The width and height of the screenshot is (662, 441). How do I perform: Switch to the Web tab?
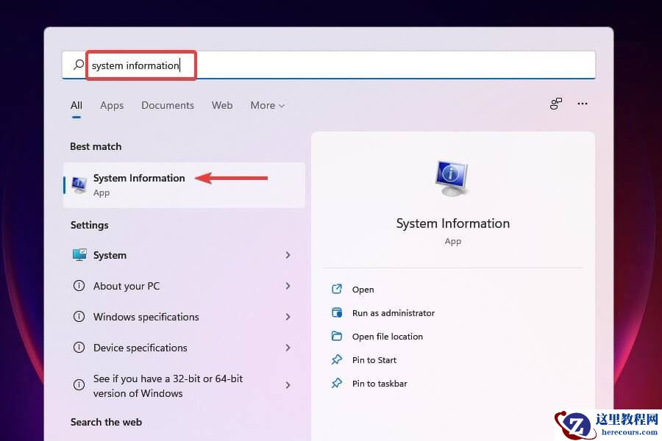pyautogui.click(x=222, y=105)
